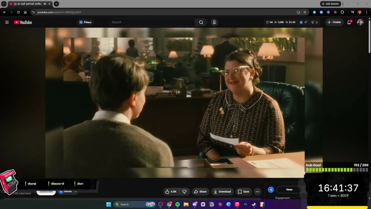Open the YouTube account avatar menu
Image resolution: width=371 pixels, height=209 pixels.
360,22
